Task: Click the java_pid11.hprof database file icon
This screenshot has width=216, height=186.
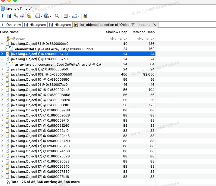Action: [x=3, y=8]
